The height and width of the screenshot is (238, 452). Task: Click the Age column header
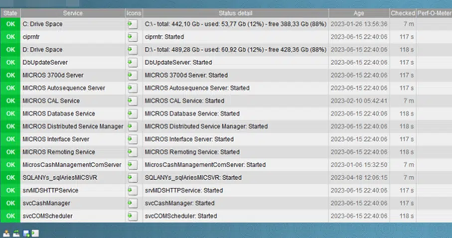coord(358,12)
